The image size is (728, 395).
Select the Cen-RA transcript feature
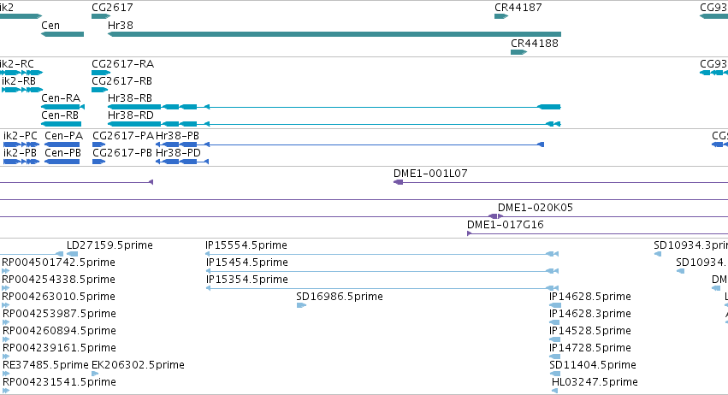62,107
